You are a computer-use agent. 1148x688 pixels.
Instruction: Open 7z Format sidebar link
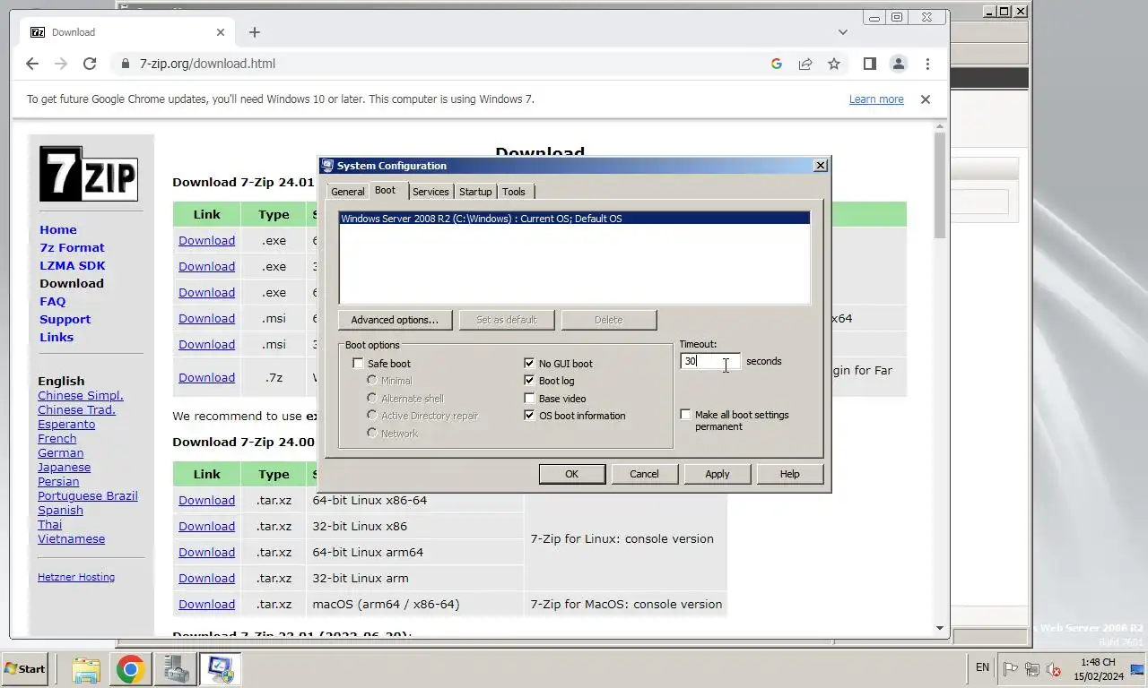pos(72,248)
